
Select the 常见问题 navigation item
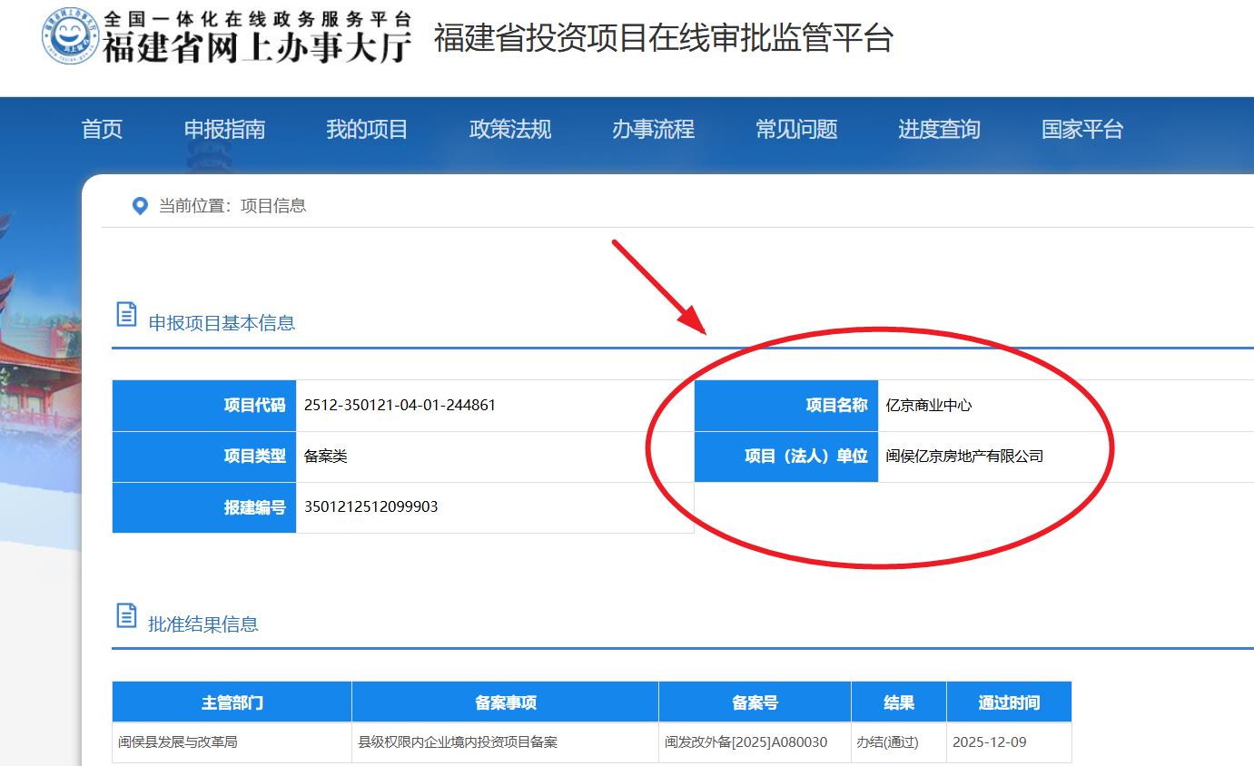[x=796, y=130]
